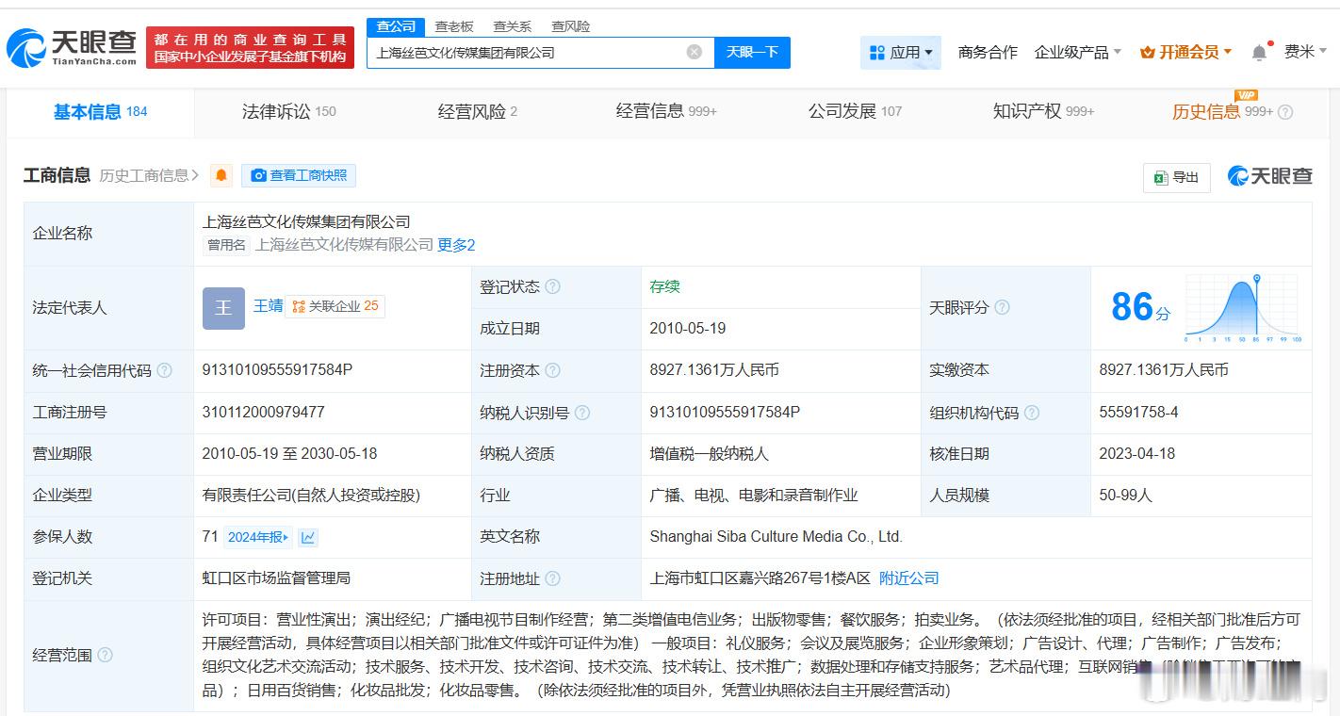Viewport: 1340px width, 716px height.
Task: Click the 导出 export button
Action: point(1176,177)
